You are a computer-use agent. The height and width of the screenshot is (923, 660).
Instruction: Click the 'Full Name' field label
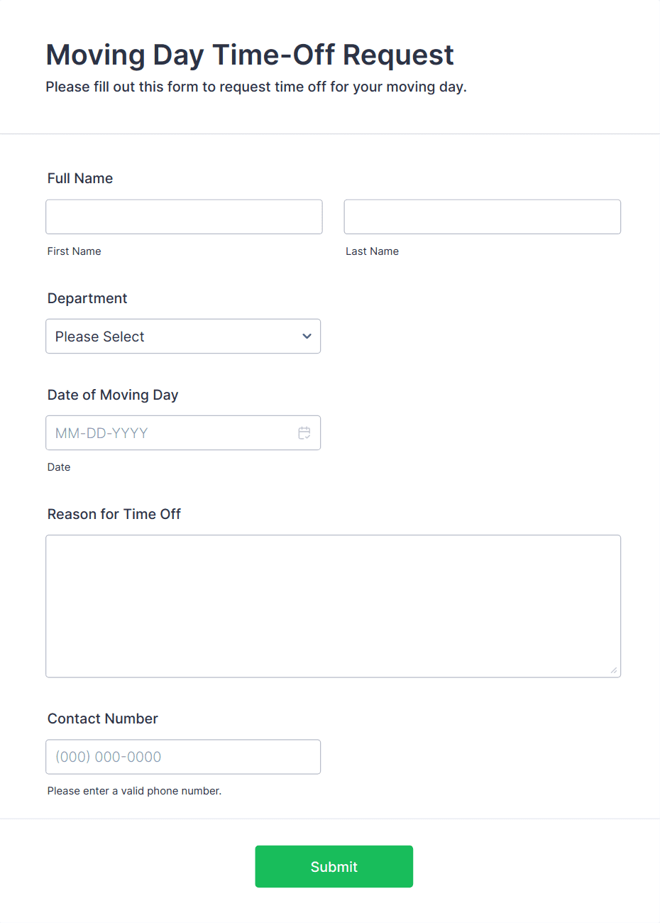coord(80,178)
